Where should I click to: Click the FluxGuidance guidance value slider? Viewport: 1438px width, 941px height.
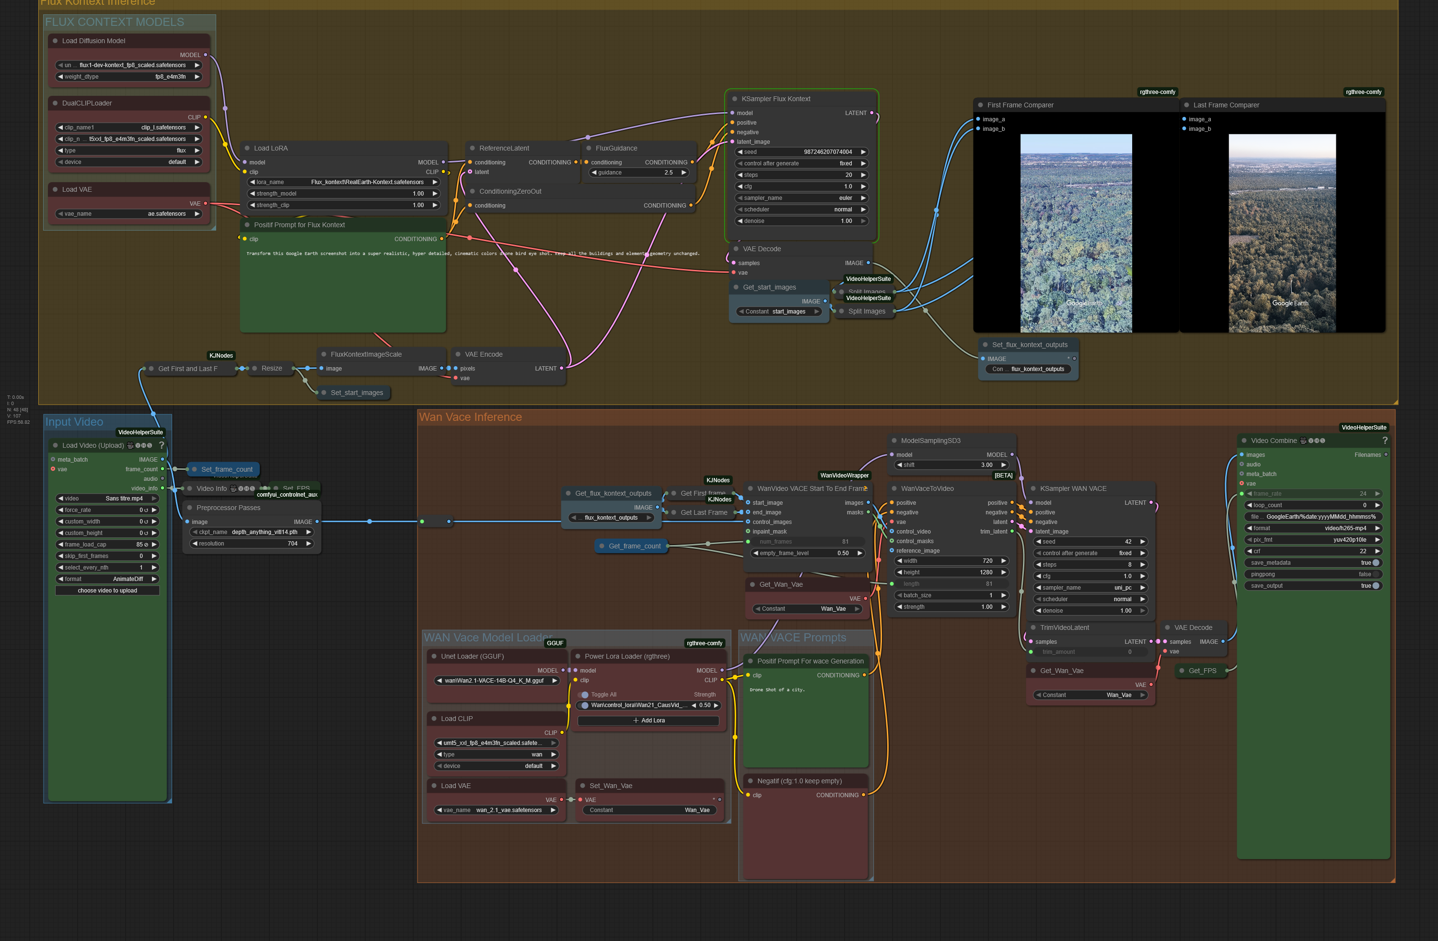[x=638, y=173]
